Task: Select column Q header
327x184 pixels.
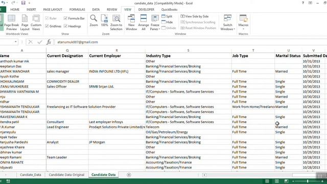Action: click(x=67, y=51)
